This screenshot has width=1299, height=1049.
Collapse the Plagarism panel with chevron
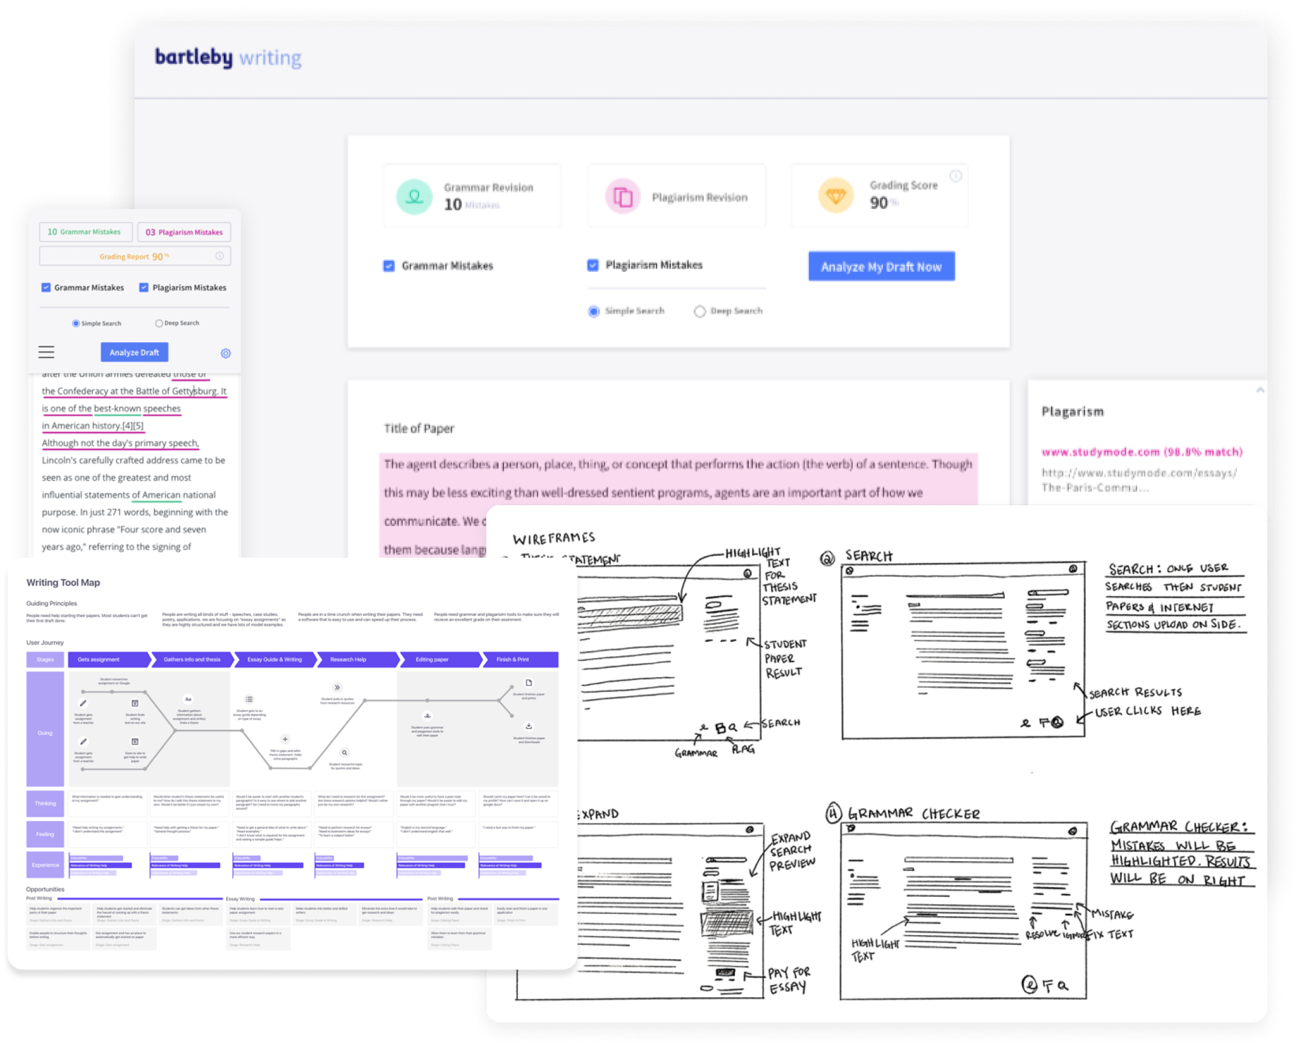click(x=1260, y=390)
